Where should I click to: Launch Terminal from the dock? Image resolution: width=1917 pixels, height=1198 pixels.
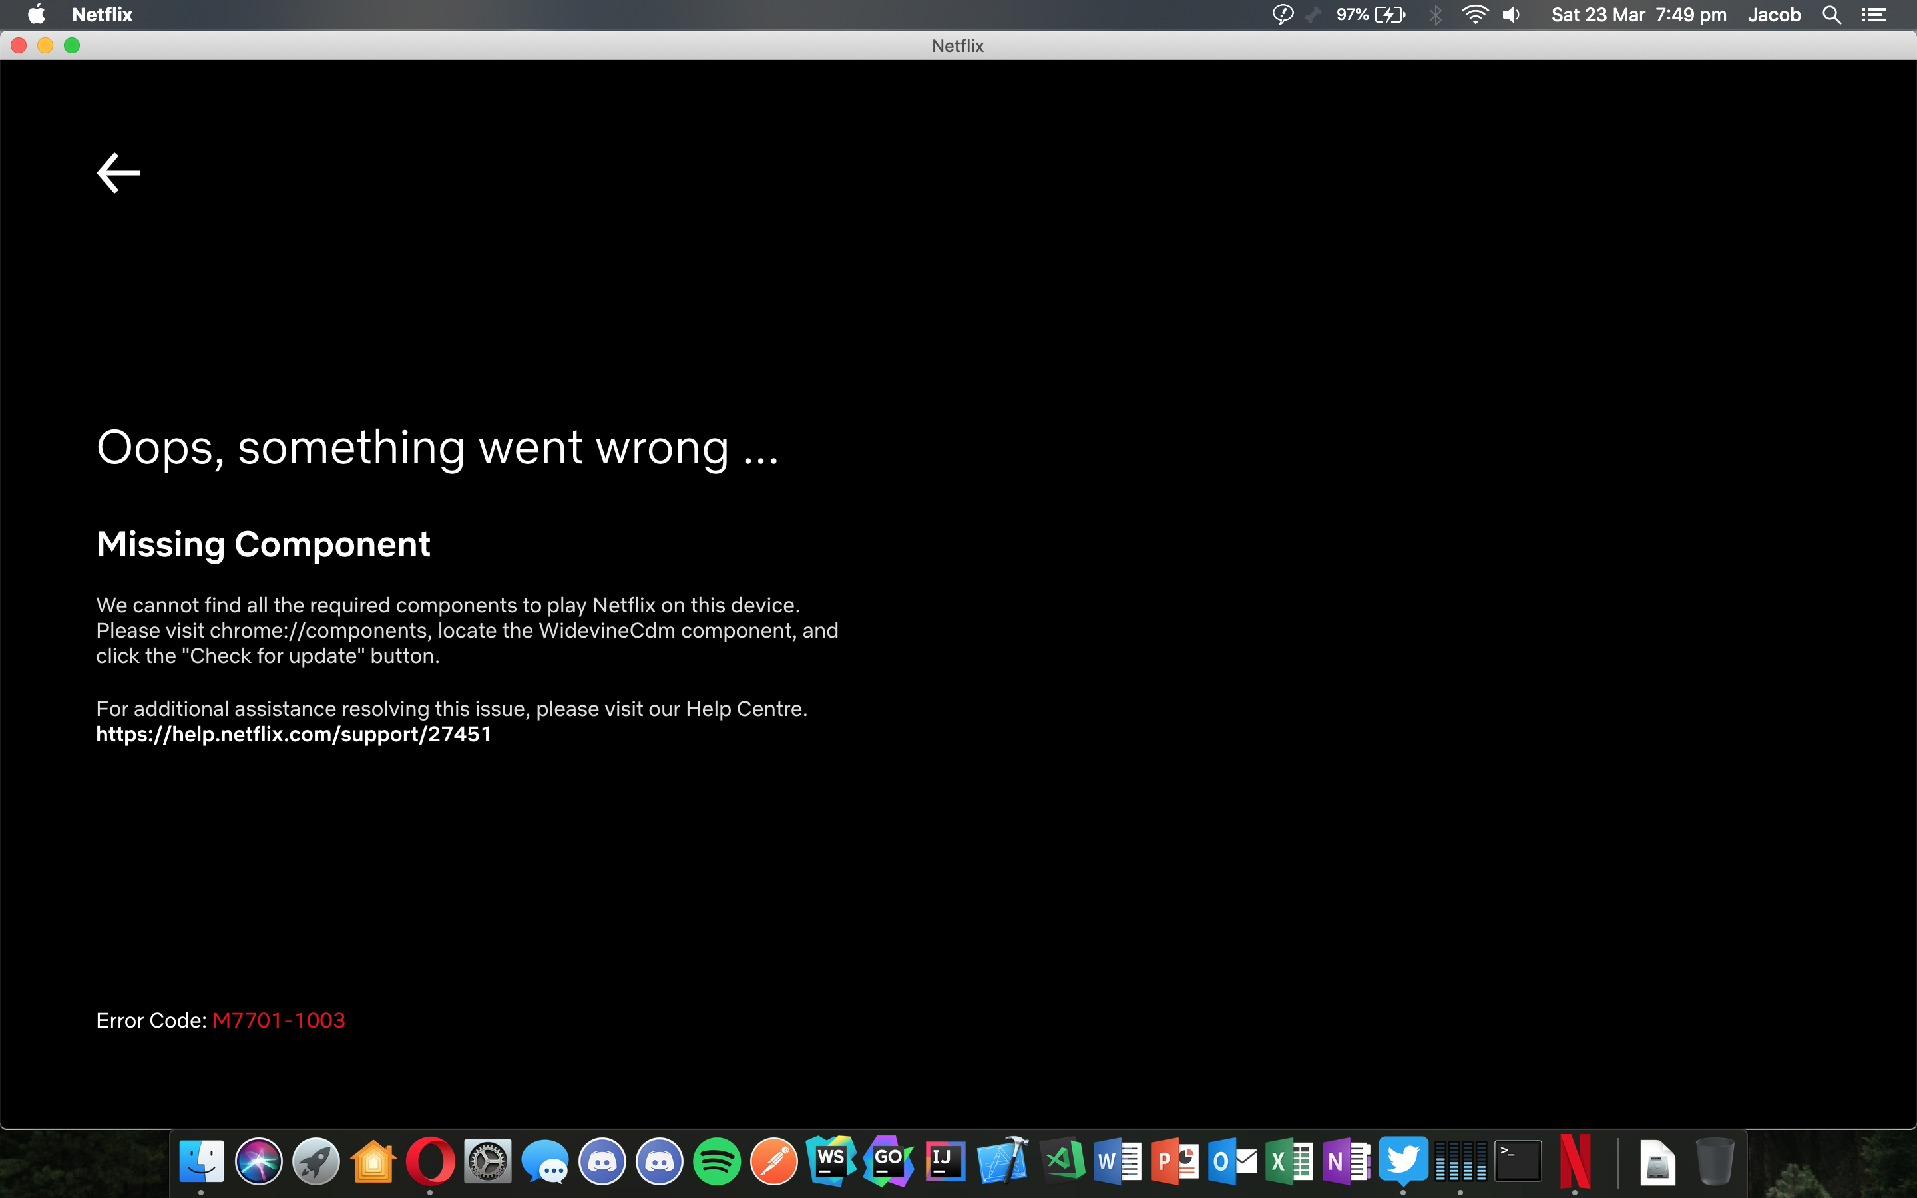click(x=1517, y=1161)
